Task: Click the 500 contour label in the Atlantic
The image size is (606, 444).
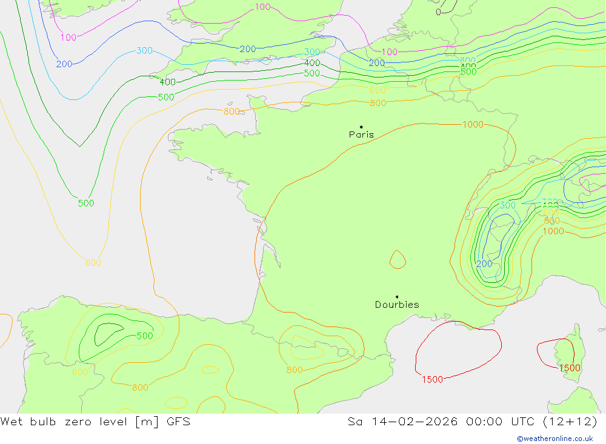Action: tap(86, 204)
